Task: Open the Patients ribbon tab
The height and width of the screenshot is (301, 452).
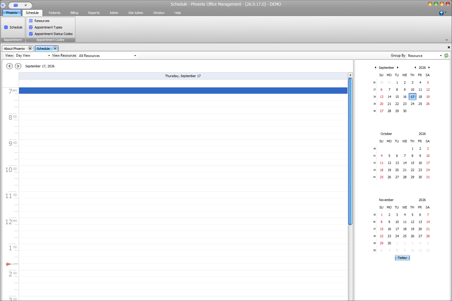Action: pyautogui.click(x=55, y=13)
